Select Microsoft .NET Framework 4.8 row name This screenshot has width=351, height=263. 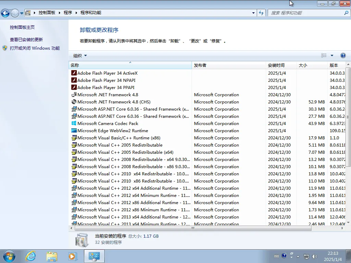coord(108,95)
